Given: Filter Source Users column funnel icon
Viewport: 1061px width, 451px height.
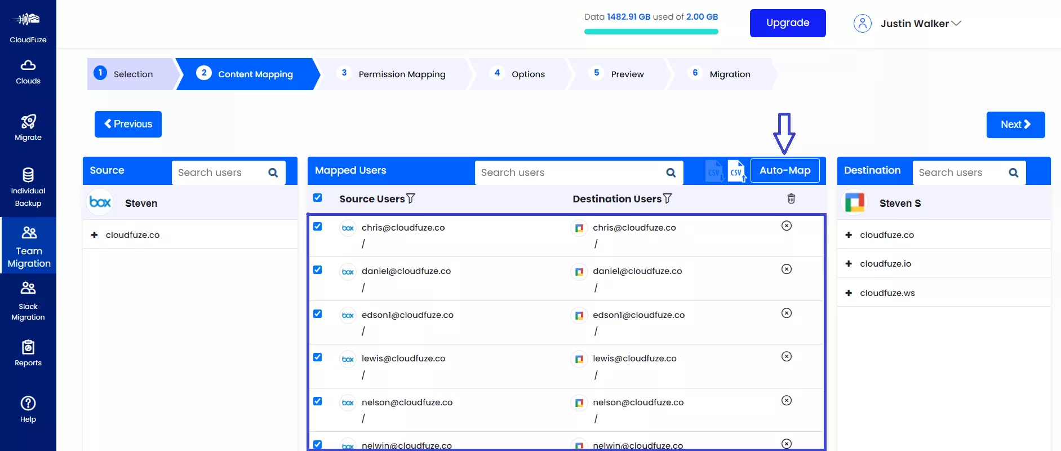Looking at the screenshot, I should (411, 198).
